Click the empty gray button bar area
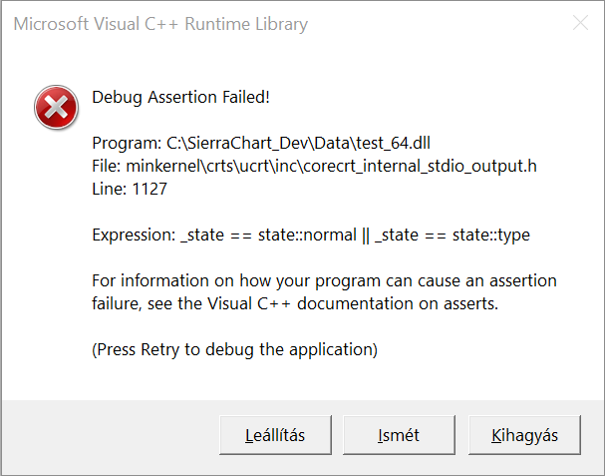 pos(110,435)
